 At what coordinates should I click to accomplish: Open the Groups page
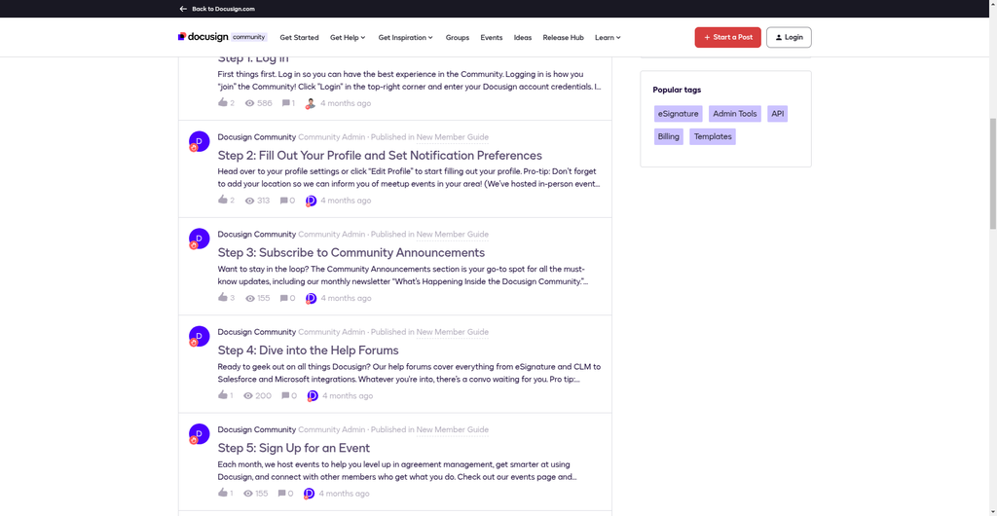click(458, 38)
